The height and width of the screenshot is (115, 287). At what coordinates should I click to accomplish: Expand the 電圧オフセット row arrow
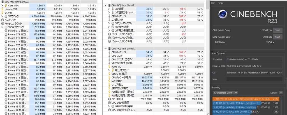point(110,70)
